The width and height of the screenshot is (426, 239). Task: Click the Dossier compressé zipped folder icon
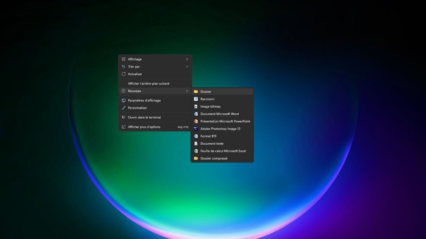pos(196,158)
